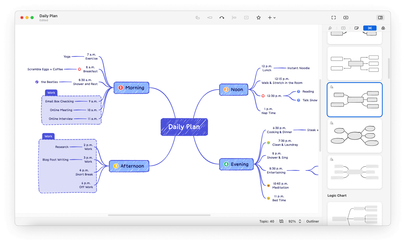
Task: Open the Marker star icon
Action: pyautogui.click(x=258, y=18)
